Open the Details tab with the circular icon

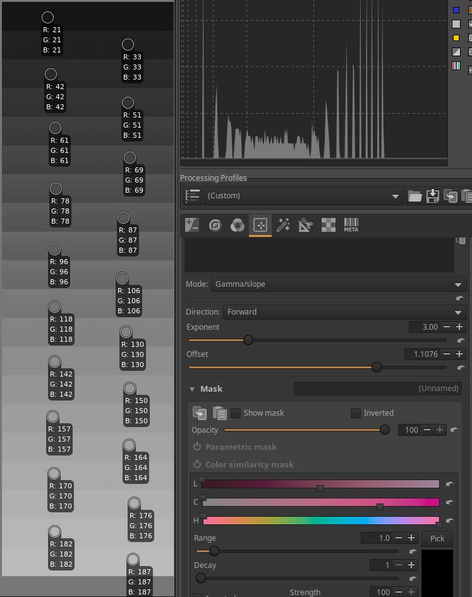coord(215,225)
